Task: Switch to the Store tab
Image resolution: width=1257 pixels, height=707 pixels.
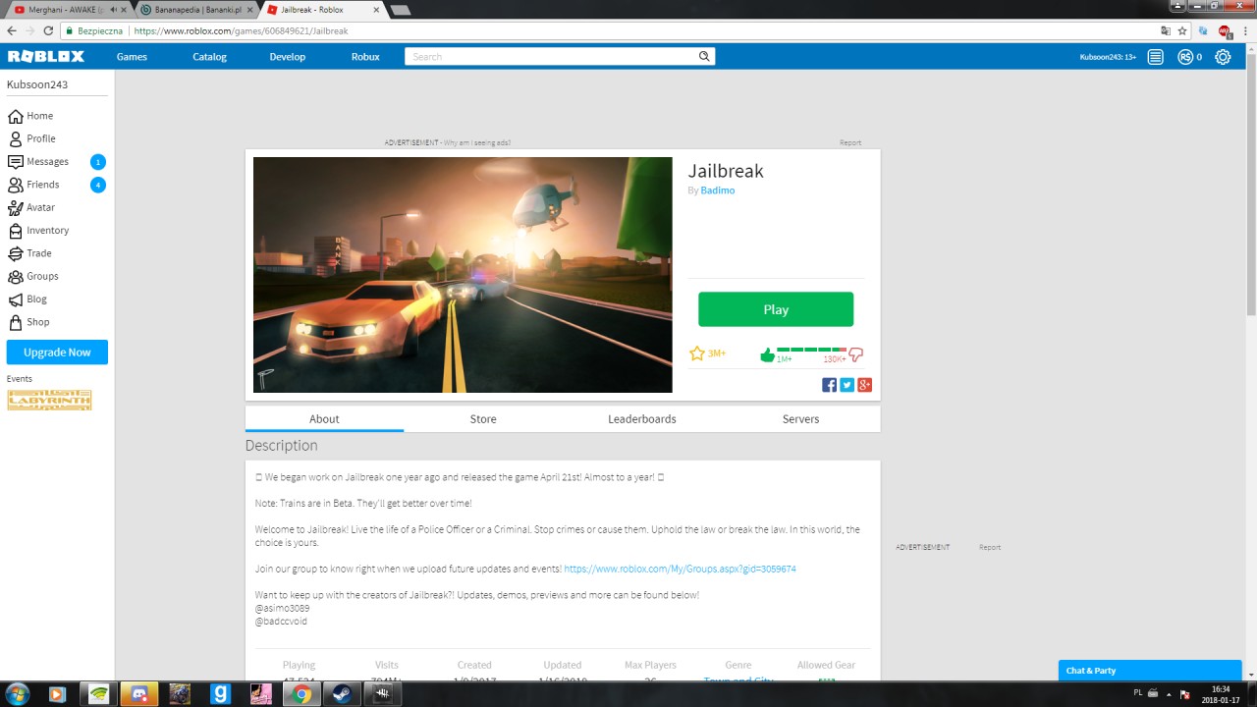Action: coord(483,418)
